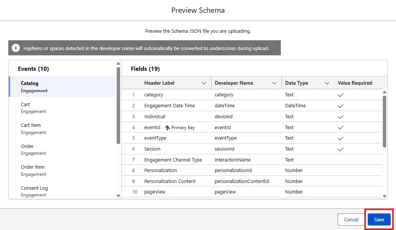The image size is (396, 230).
Task: Click the info icon in the hyphens notice
Action: (16, 48)
